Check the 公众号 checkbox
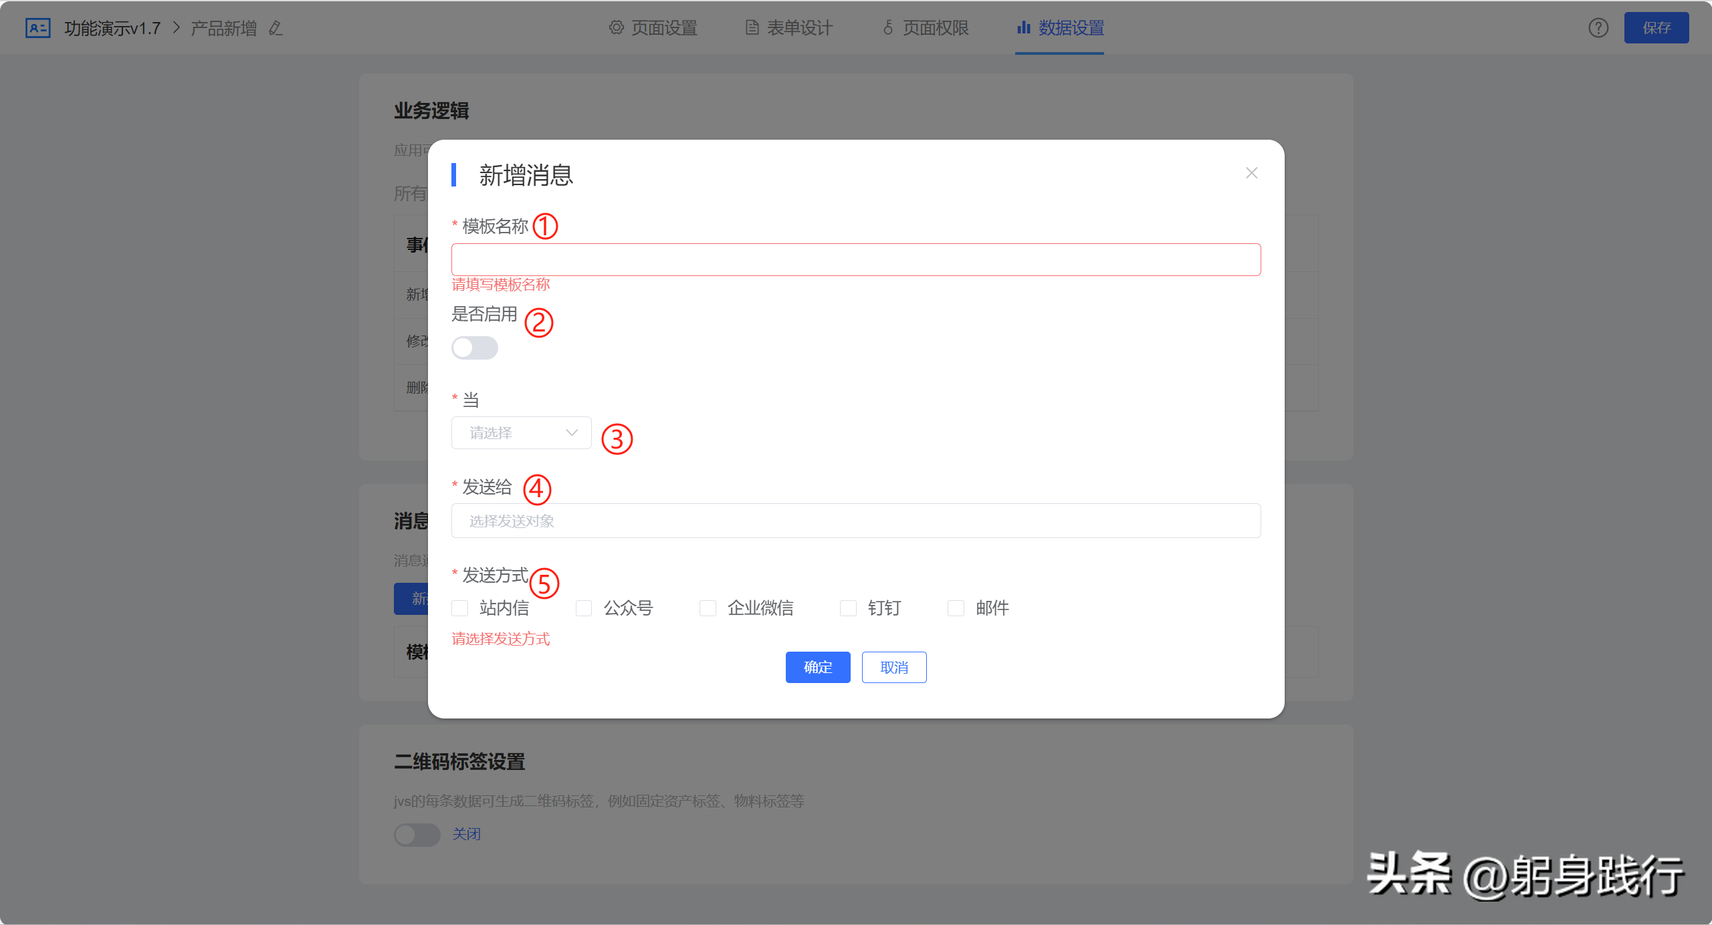 pyautogui.click(x=584, y=608)
